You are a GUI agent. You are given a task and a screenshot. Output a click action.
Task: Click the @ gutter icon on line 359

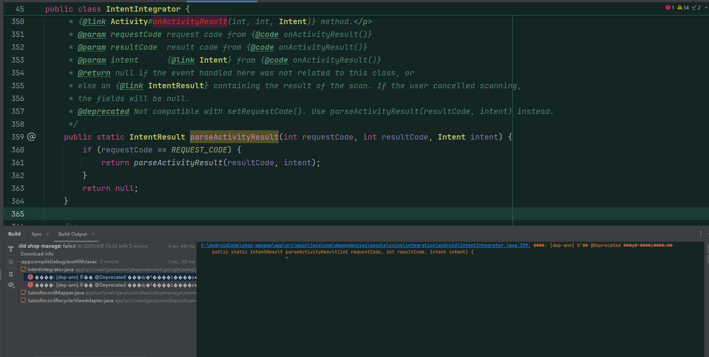tap(32, 137)
